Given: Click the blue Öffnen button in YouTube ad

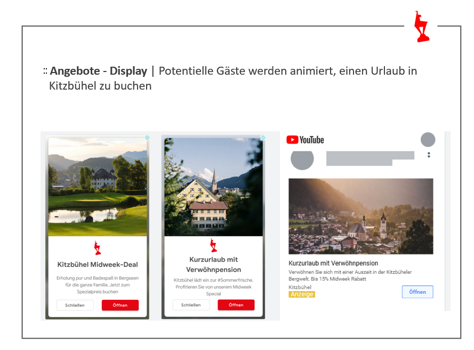Looking at the screenshot, I should [x=417, y=292].
